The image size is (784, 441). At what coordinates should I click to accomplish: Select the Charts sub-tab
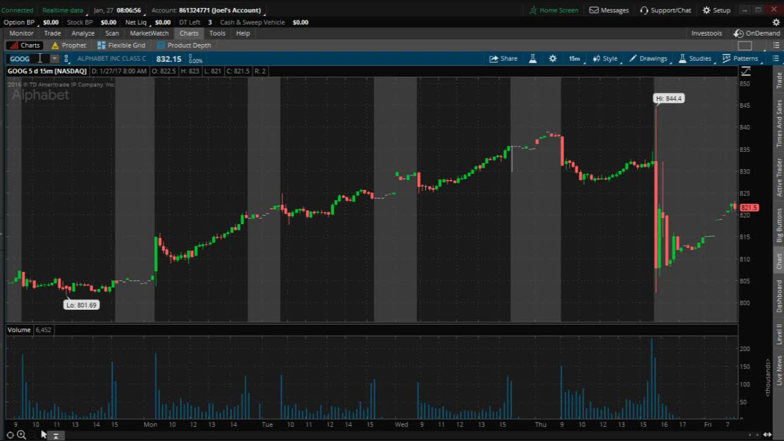click(x=24, y=45)
